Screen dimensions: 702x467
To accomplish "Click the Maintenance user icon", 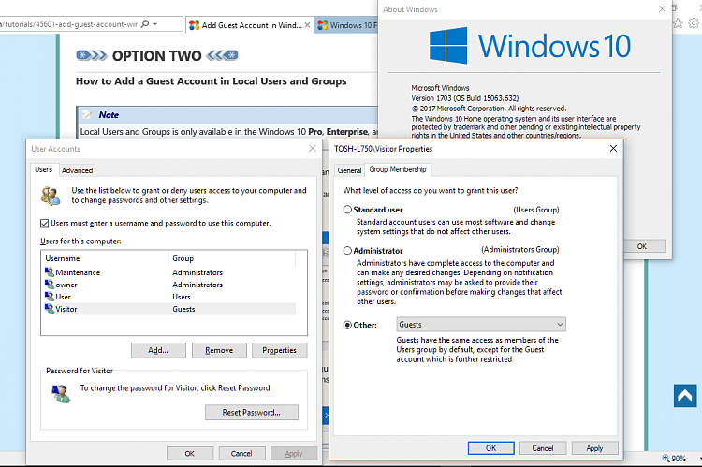I will tap(50, 272).
